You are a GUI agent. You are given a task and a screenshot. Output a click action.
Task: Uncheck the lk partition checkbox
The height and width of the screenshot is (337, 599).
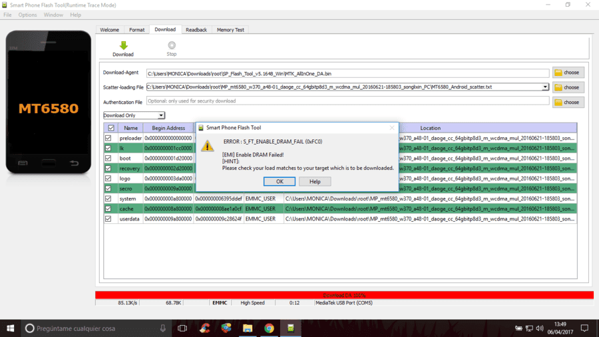(108, 149)
